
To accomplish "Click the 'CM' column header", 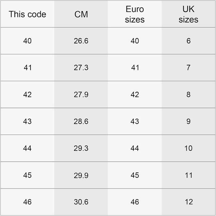I will [x=81, y=14].
